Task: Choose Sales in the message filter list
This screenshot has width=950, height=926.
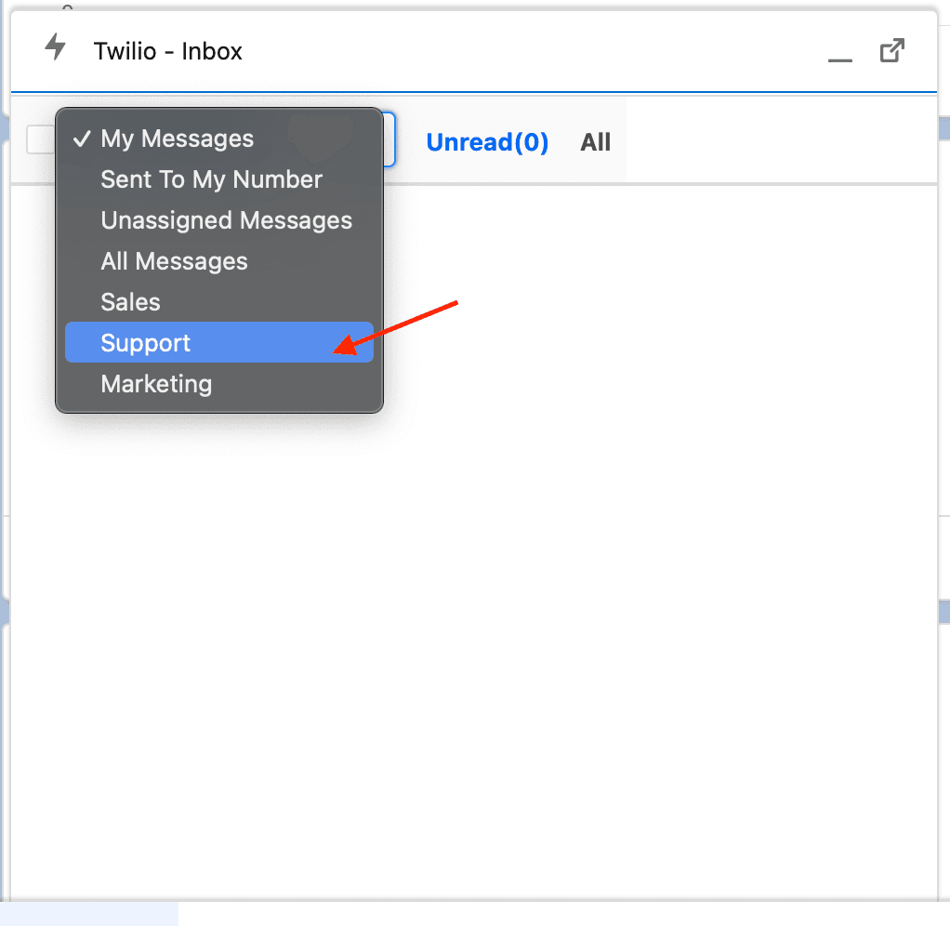Action: point(130,301)
